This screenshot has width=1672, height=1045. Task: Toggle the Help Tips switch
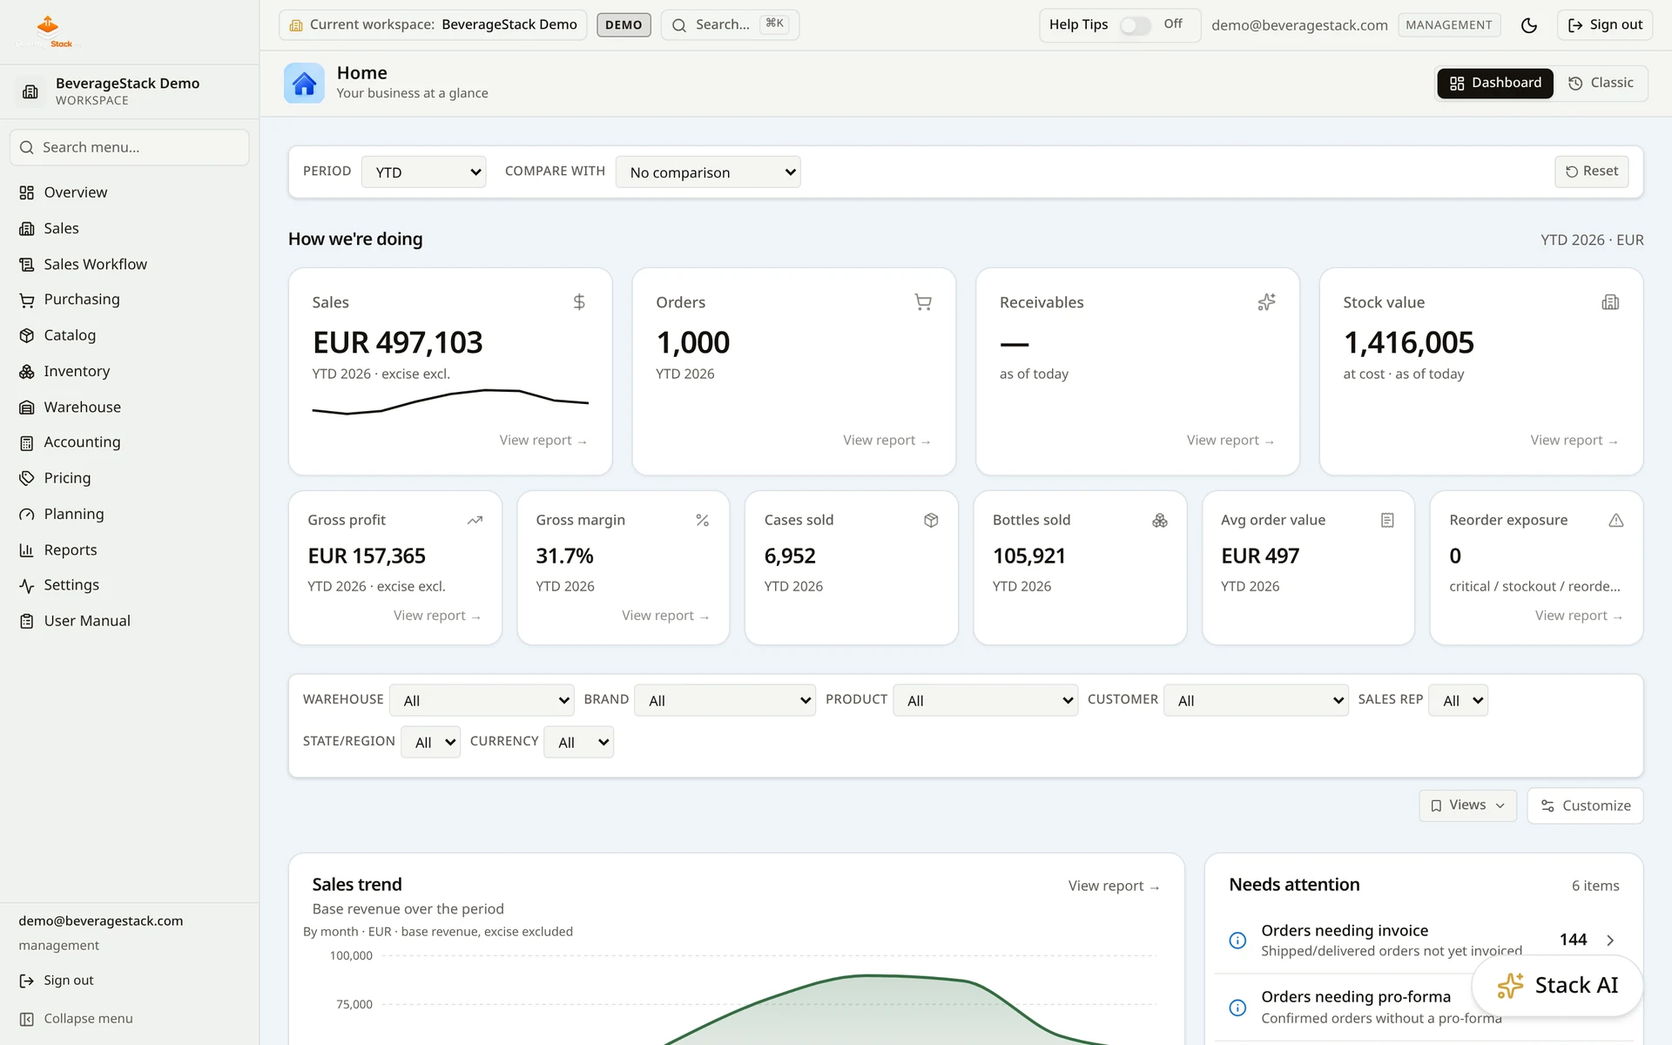pyautogui.click(x=1135, y=25)
